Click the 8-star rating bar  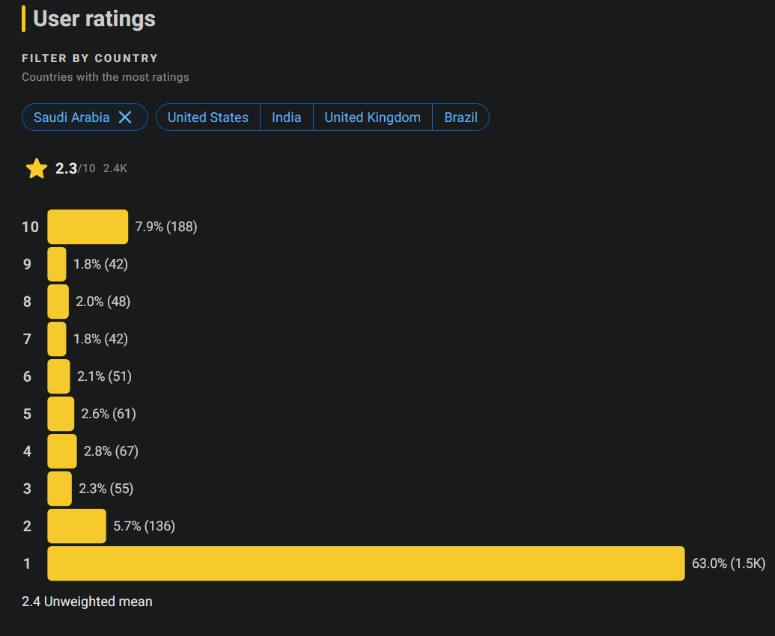[58, 302]
